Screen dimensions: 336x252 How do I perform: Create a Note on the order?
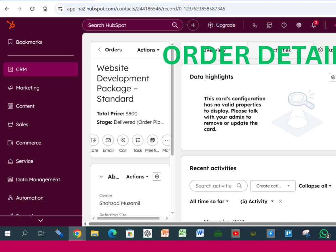[94, 140]
